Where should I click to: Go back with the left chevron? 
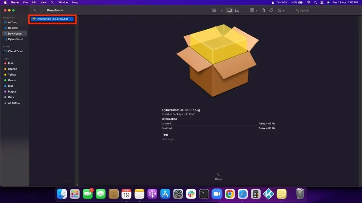35,10
